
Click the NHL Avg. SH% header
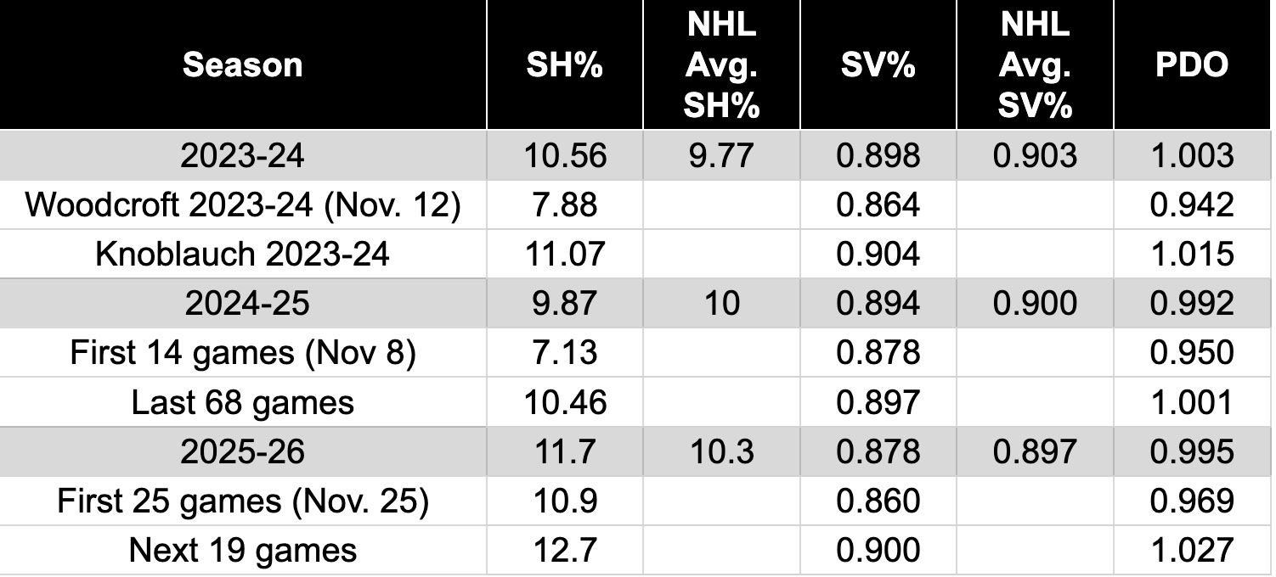[x=721, y=65]
